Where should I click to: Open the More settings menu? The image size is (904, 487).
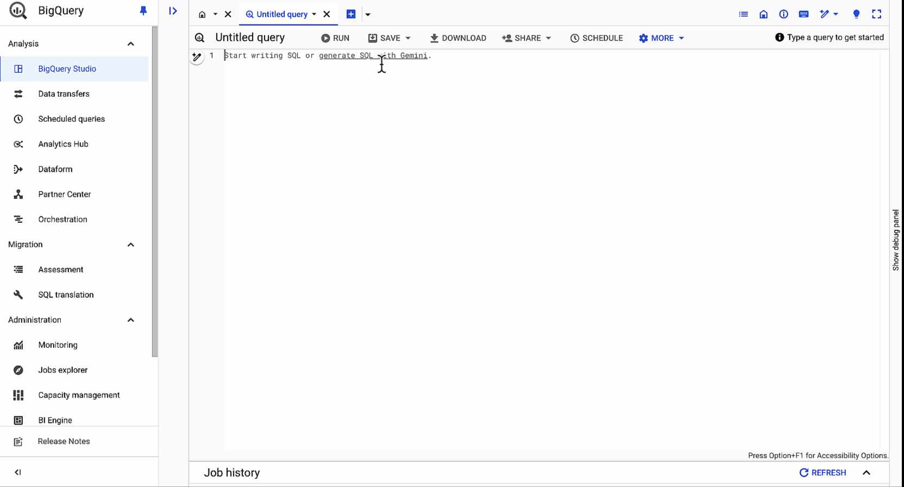662,38
